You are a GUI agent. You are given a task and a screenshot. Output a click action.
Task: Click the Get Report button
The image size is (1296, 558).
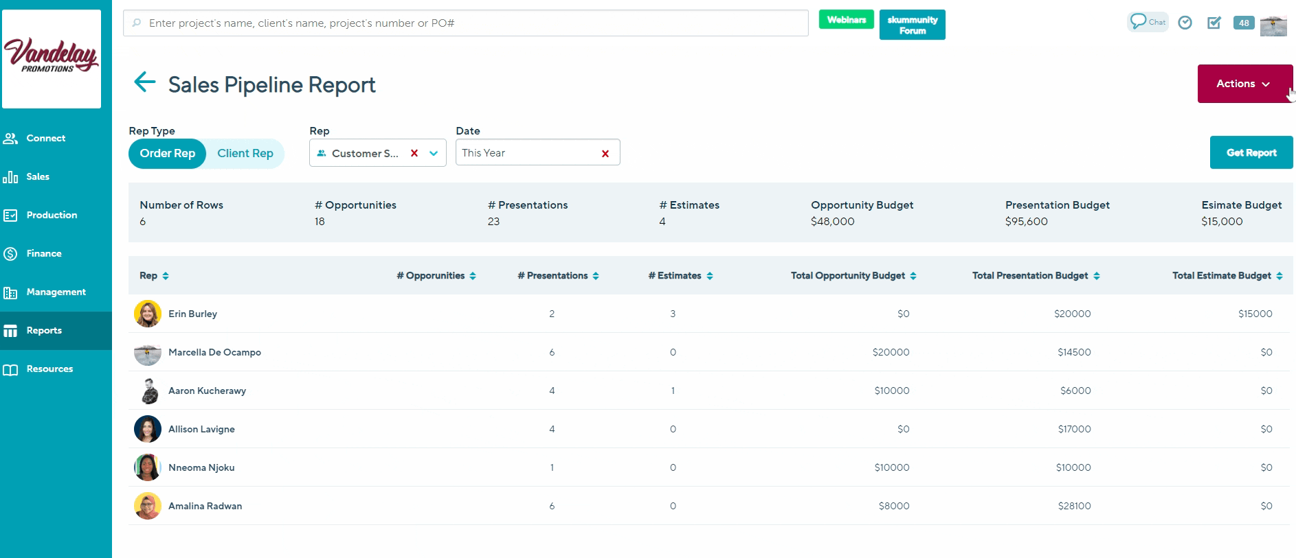pyautogui.click(x=1251, y=152)
